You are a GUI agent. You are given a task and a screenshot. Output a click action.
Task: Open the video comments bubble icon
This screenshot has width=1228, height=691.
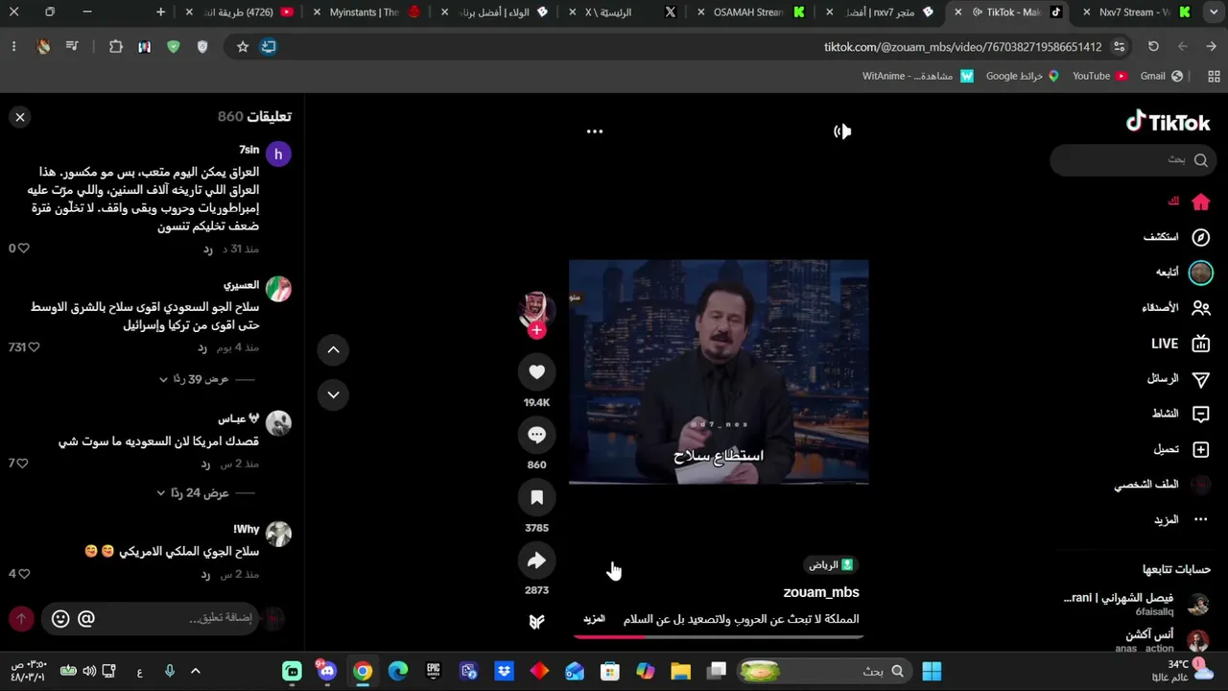tap(536, 435)
